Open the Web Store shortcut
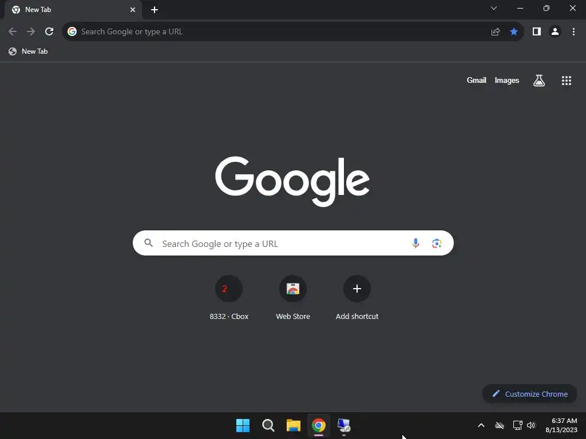 [x=293, y=298]
